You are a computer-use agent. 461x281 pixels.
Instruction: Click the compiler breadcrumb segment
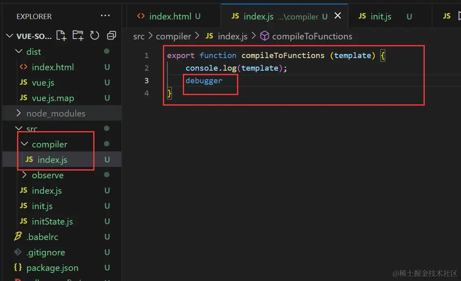coord(173,36)
